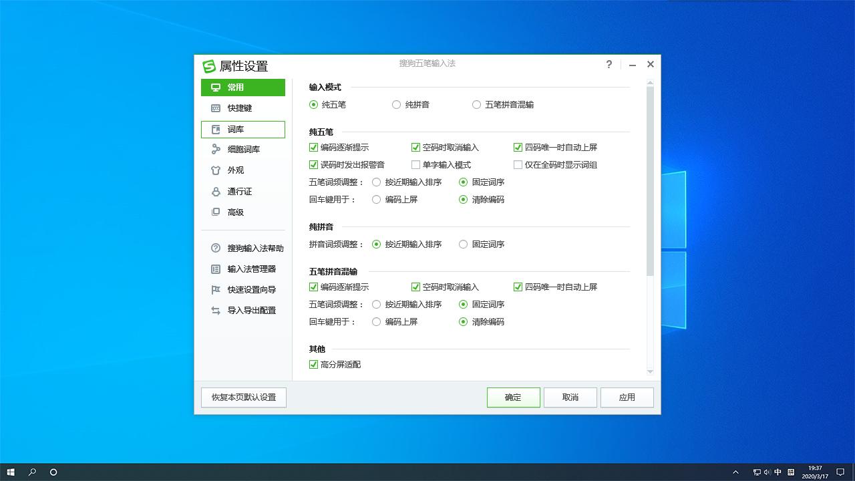Click the person icon beside 通行证
This screenshot has width=855, height=481.
tap(216, 192)
